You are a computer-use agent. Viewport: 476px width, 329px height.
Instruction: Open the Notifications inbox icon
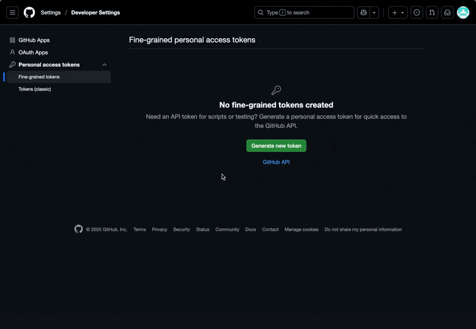click(x=447, y=12)
